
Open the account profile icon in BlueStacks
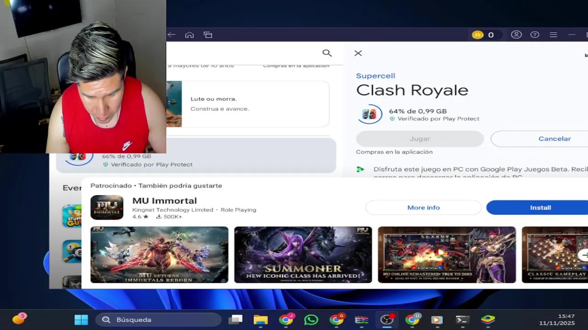(516, 35)
